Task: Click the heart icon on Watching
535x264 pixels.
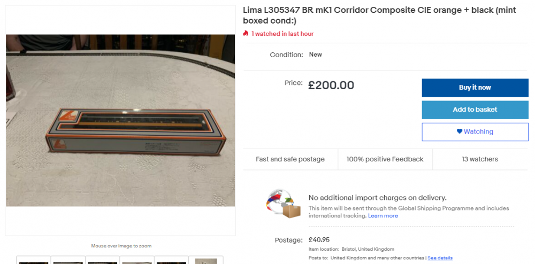Action: [x=459, y=131]
